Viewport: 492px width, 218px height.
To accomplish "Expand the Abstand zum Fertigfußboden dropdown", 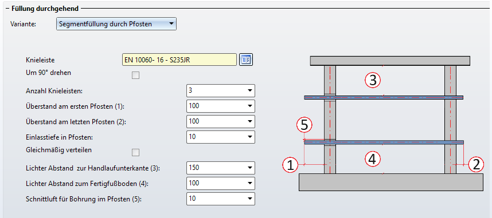I will [221, 183].
